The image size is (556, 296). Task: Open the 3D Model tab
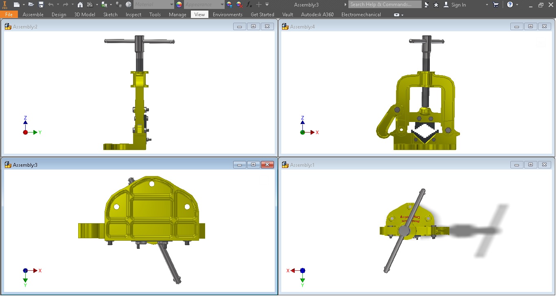85,14
